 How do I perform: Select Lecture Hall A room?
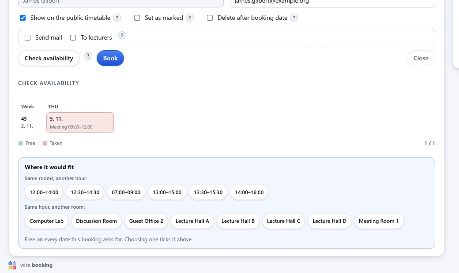point(192,221)
